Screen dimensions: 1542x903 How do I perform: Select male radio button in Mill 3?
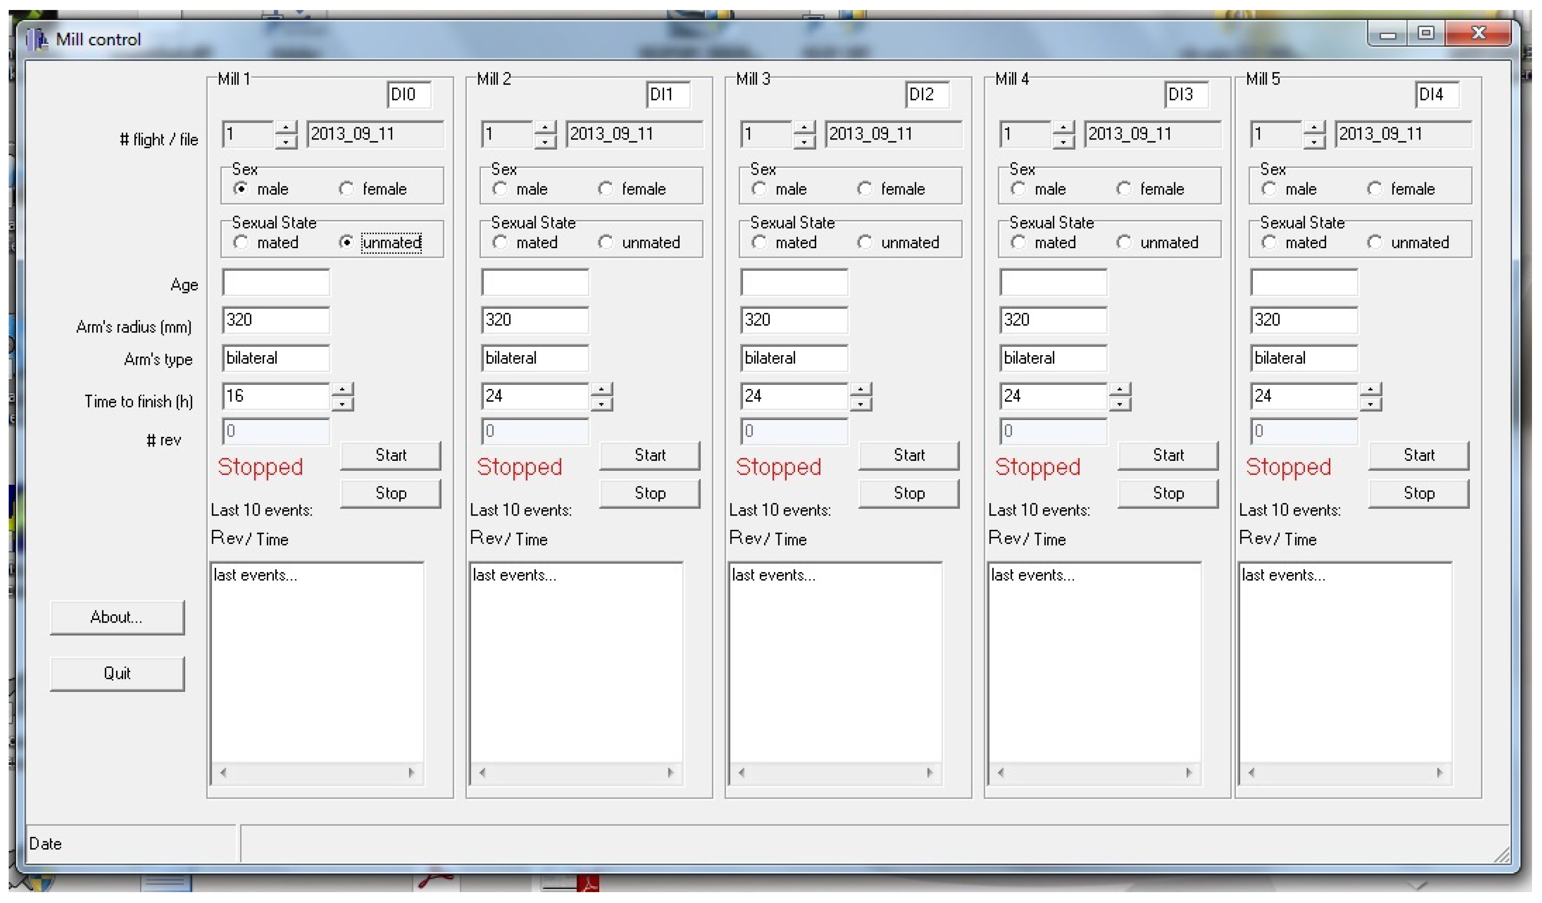[759, 189]
